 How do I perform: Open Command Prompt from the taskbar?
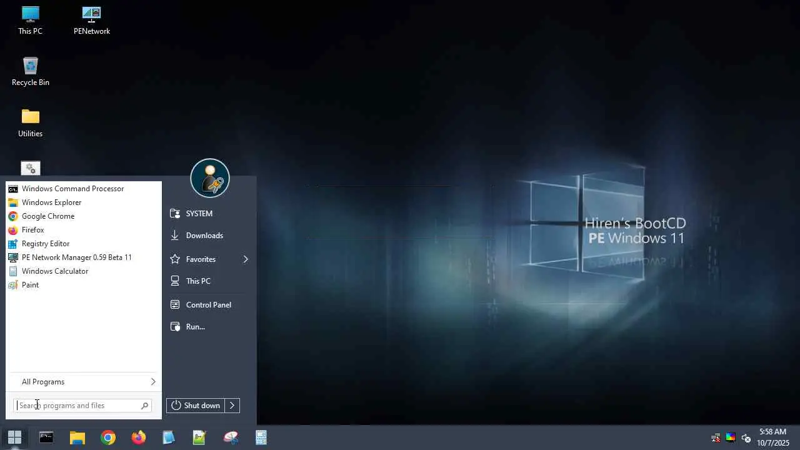coord(46,437)
